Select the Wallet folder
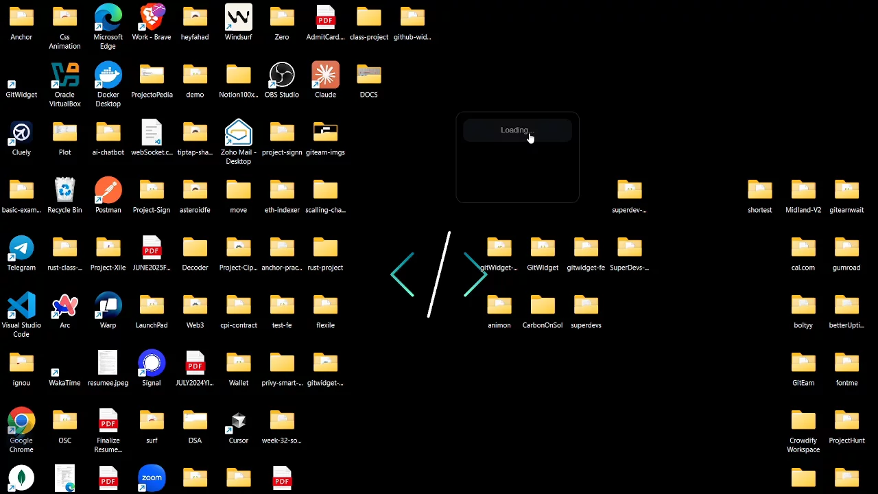Screen dimensions: 878x494 click(x=238, y=364)
